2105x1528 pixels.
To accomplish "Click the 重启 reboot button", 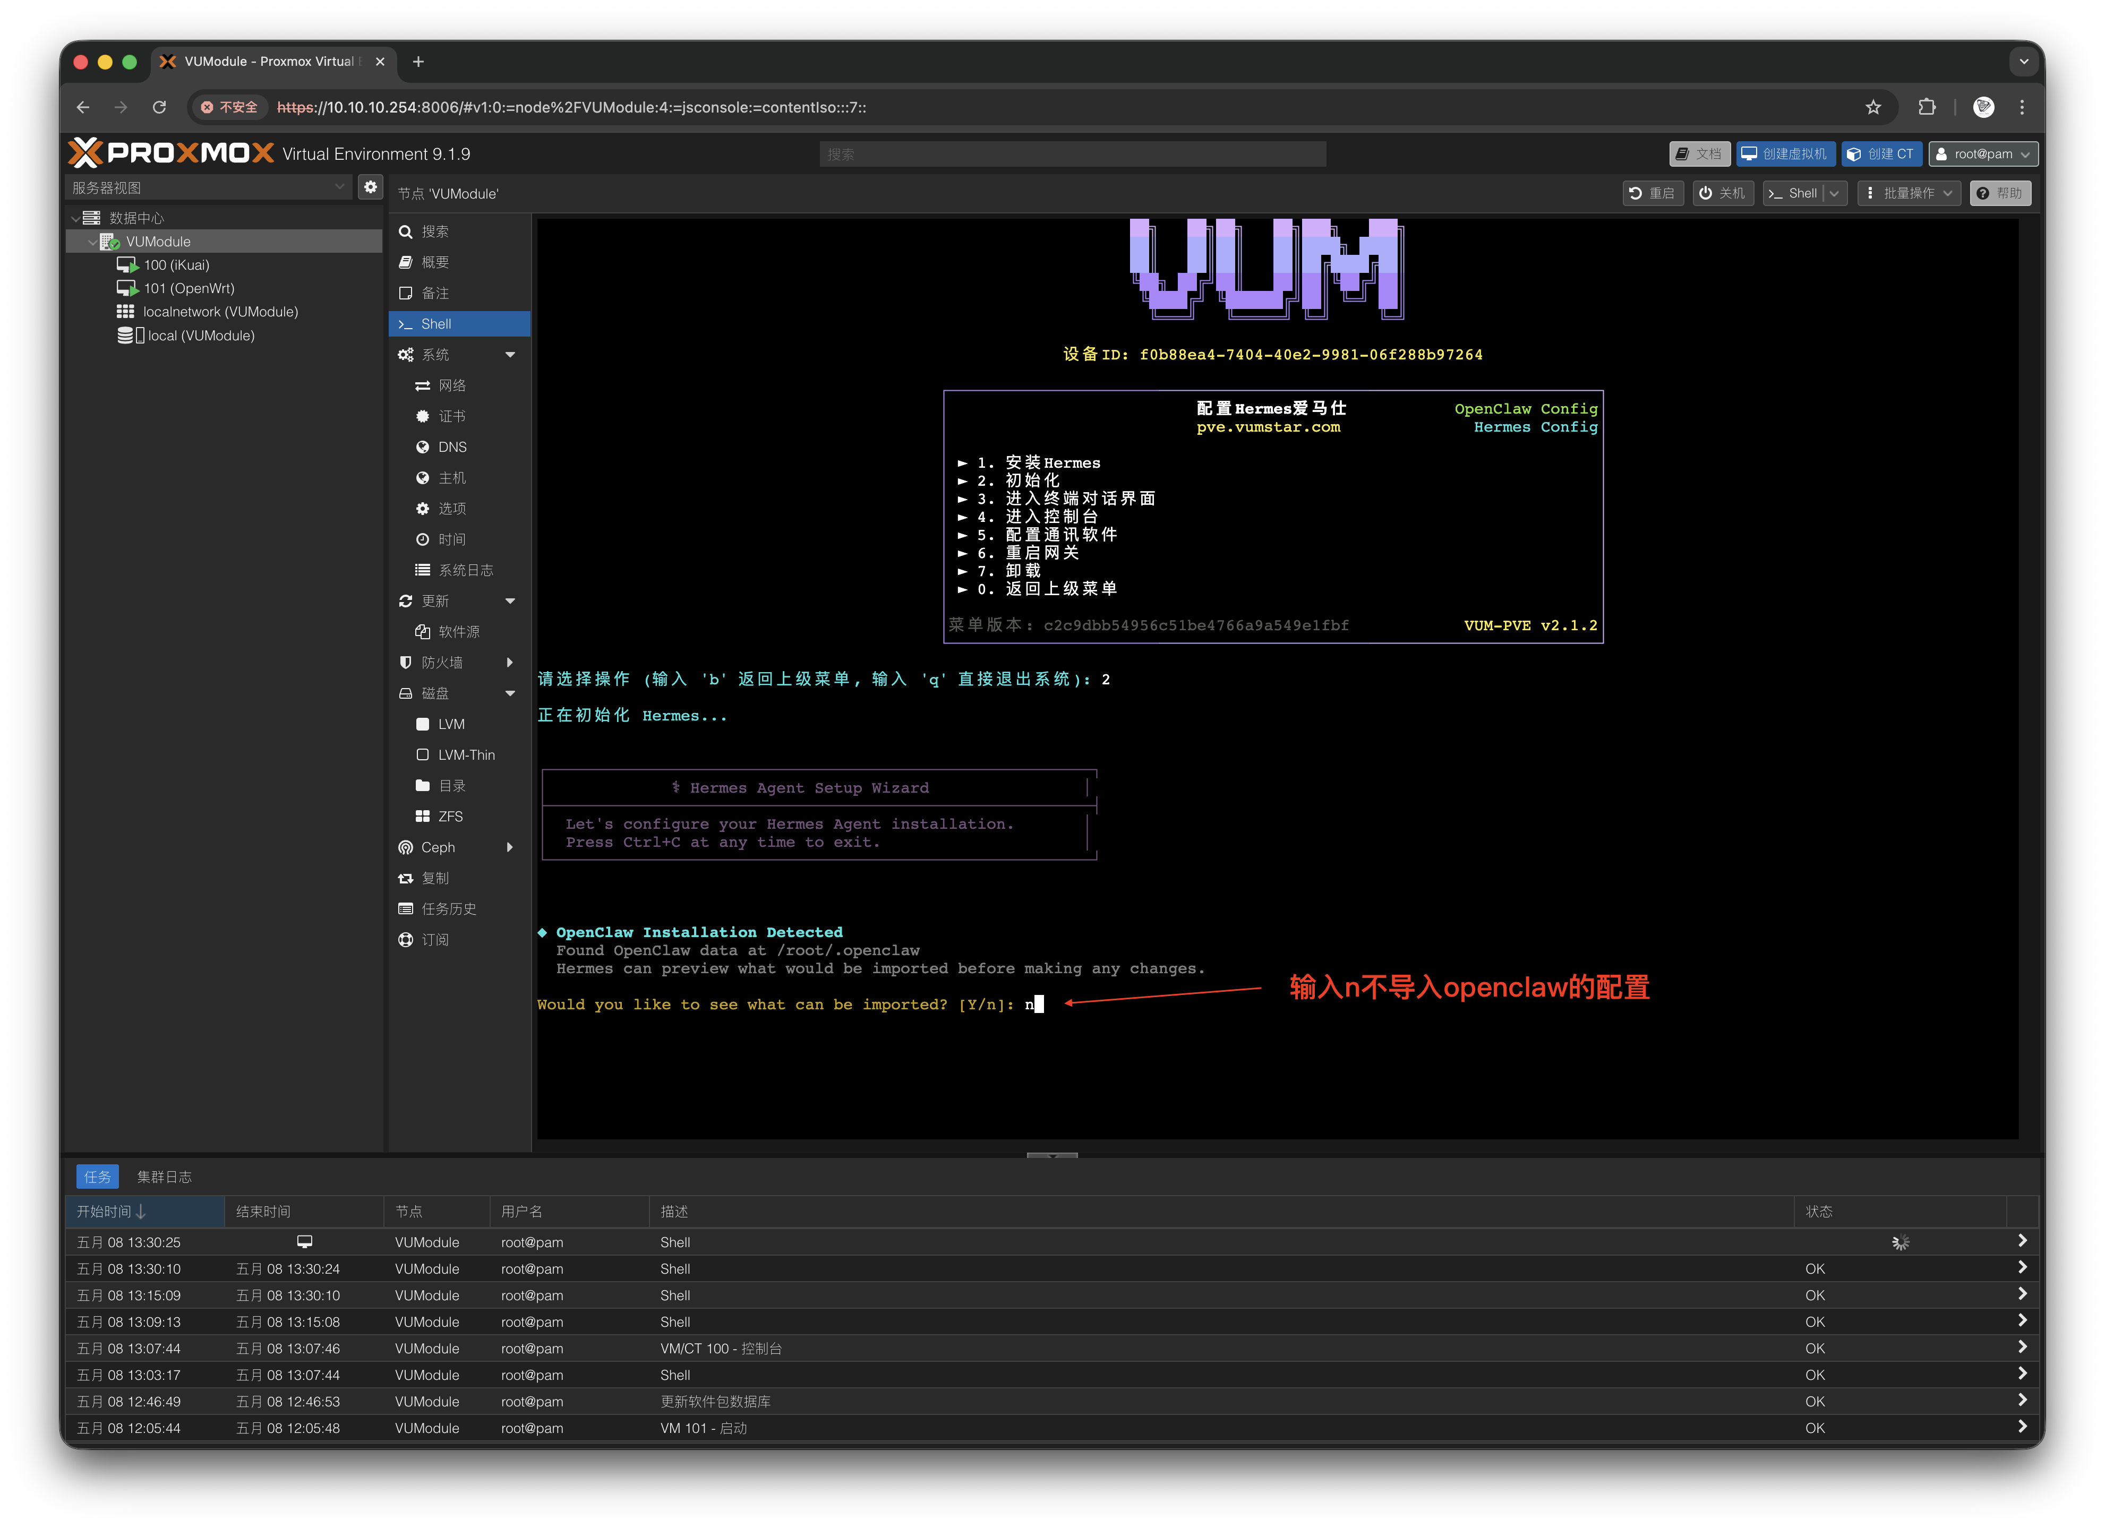I will click(x=1652, y=193).
